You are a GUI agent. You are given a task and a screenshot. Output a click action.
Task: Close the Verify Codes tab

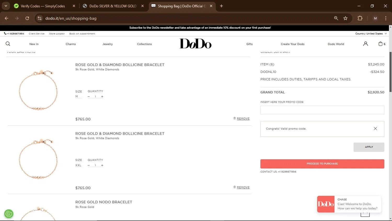74,6
